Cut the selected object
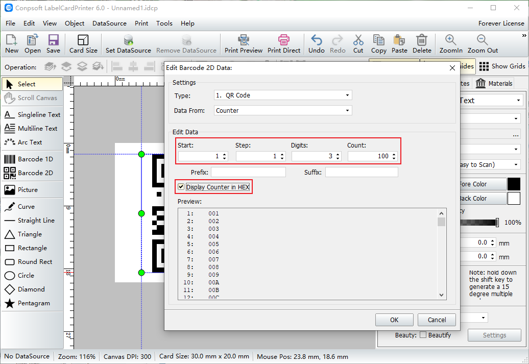Viewport: 529px width, 364px height. coord(358,44)
